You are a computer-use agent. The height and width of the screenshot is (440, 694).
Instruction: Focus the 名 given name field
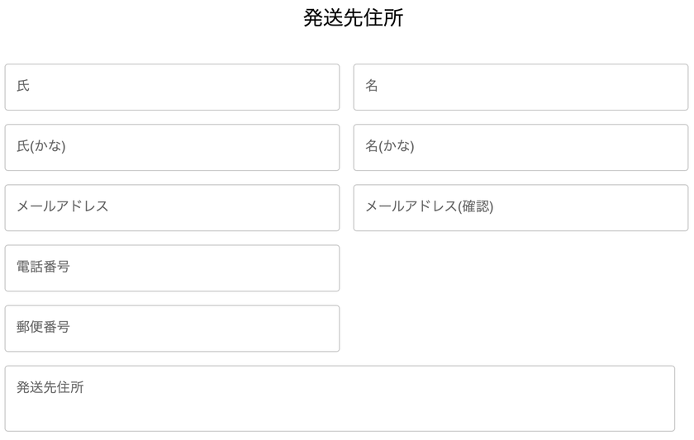[520, 88]
